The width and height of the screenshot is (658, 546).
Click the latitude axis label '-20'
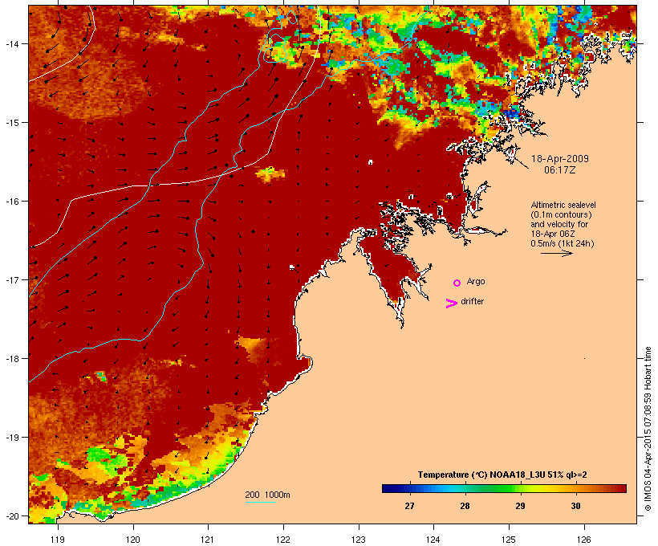pos(12,515)
